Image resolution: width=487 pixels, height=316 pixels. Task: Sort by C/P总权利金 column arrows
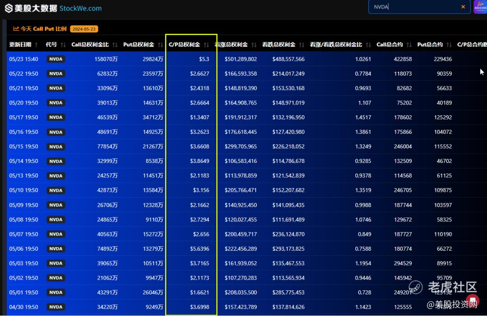coord(206,45)
